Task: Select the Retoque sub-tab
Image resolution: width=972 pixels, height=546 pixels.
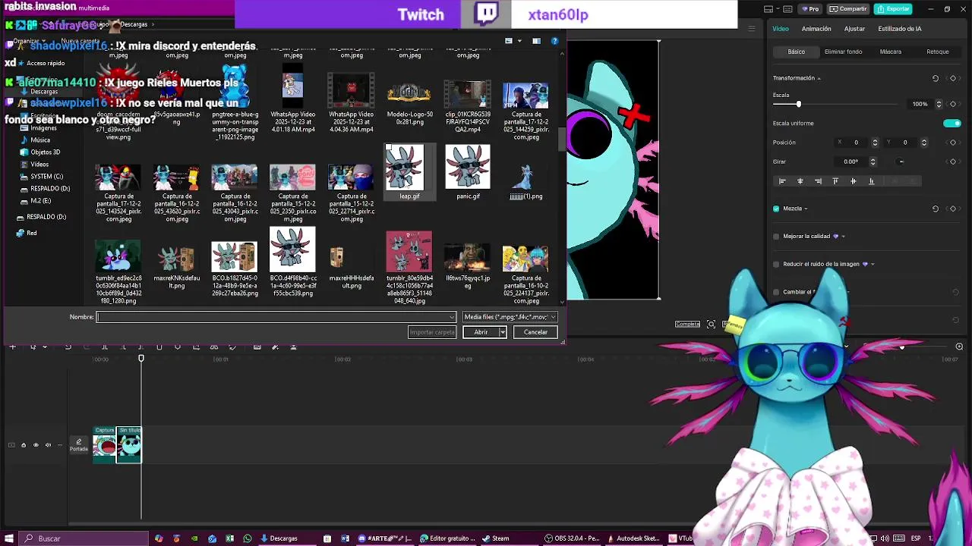Action: click(938, 52)
